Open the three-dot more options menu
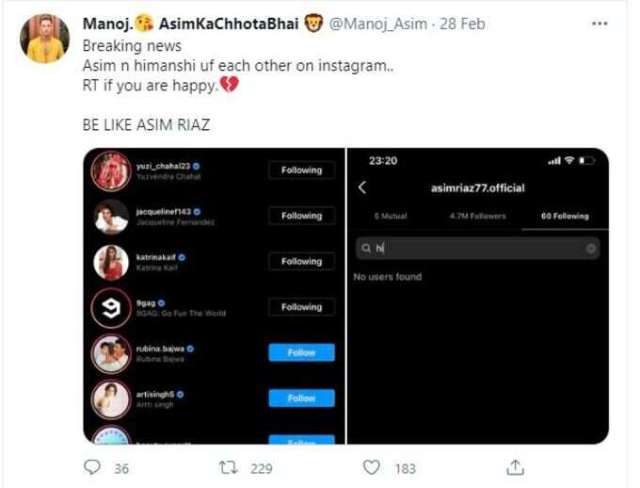The width and height of the screenshot is (640, 488). click(600, 24)
